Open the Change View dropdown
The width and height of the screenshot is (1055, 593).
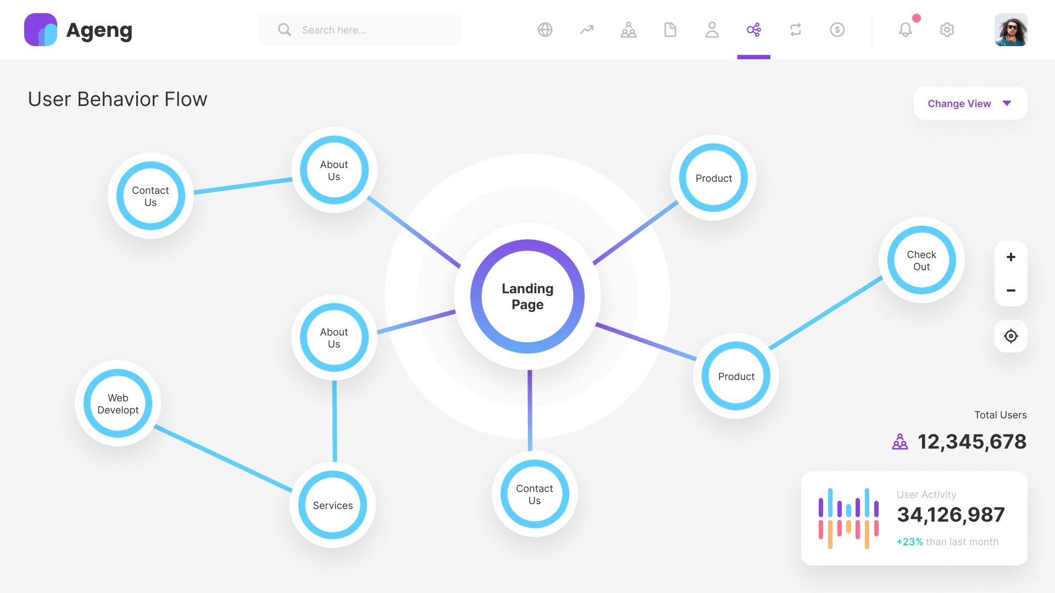point(970,103)
